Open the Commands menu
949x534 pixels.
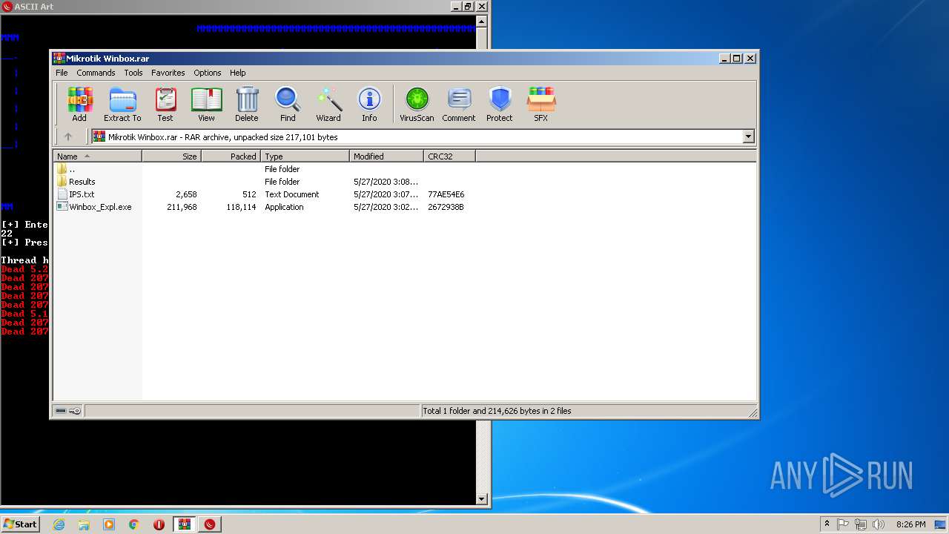96,73
